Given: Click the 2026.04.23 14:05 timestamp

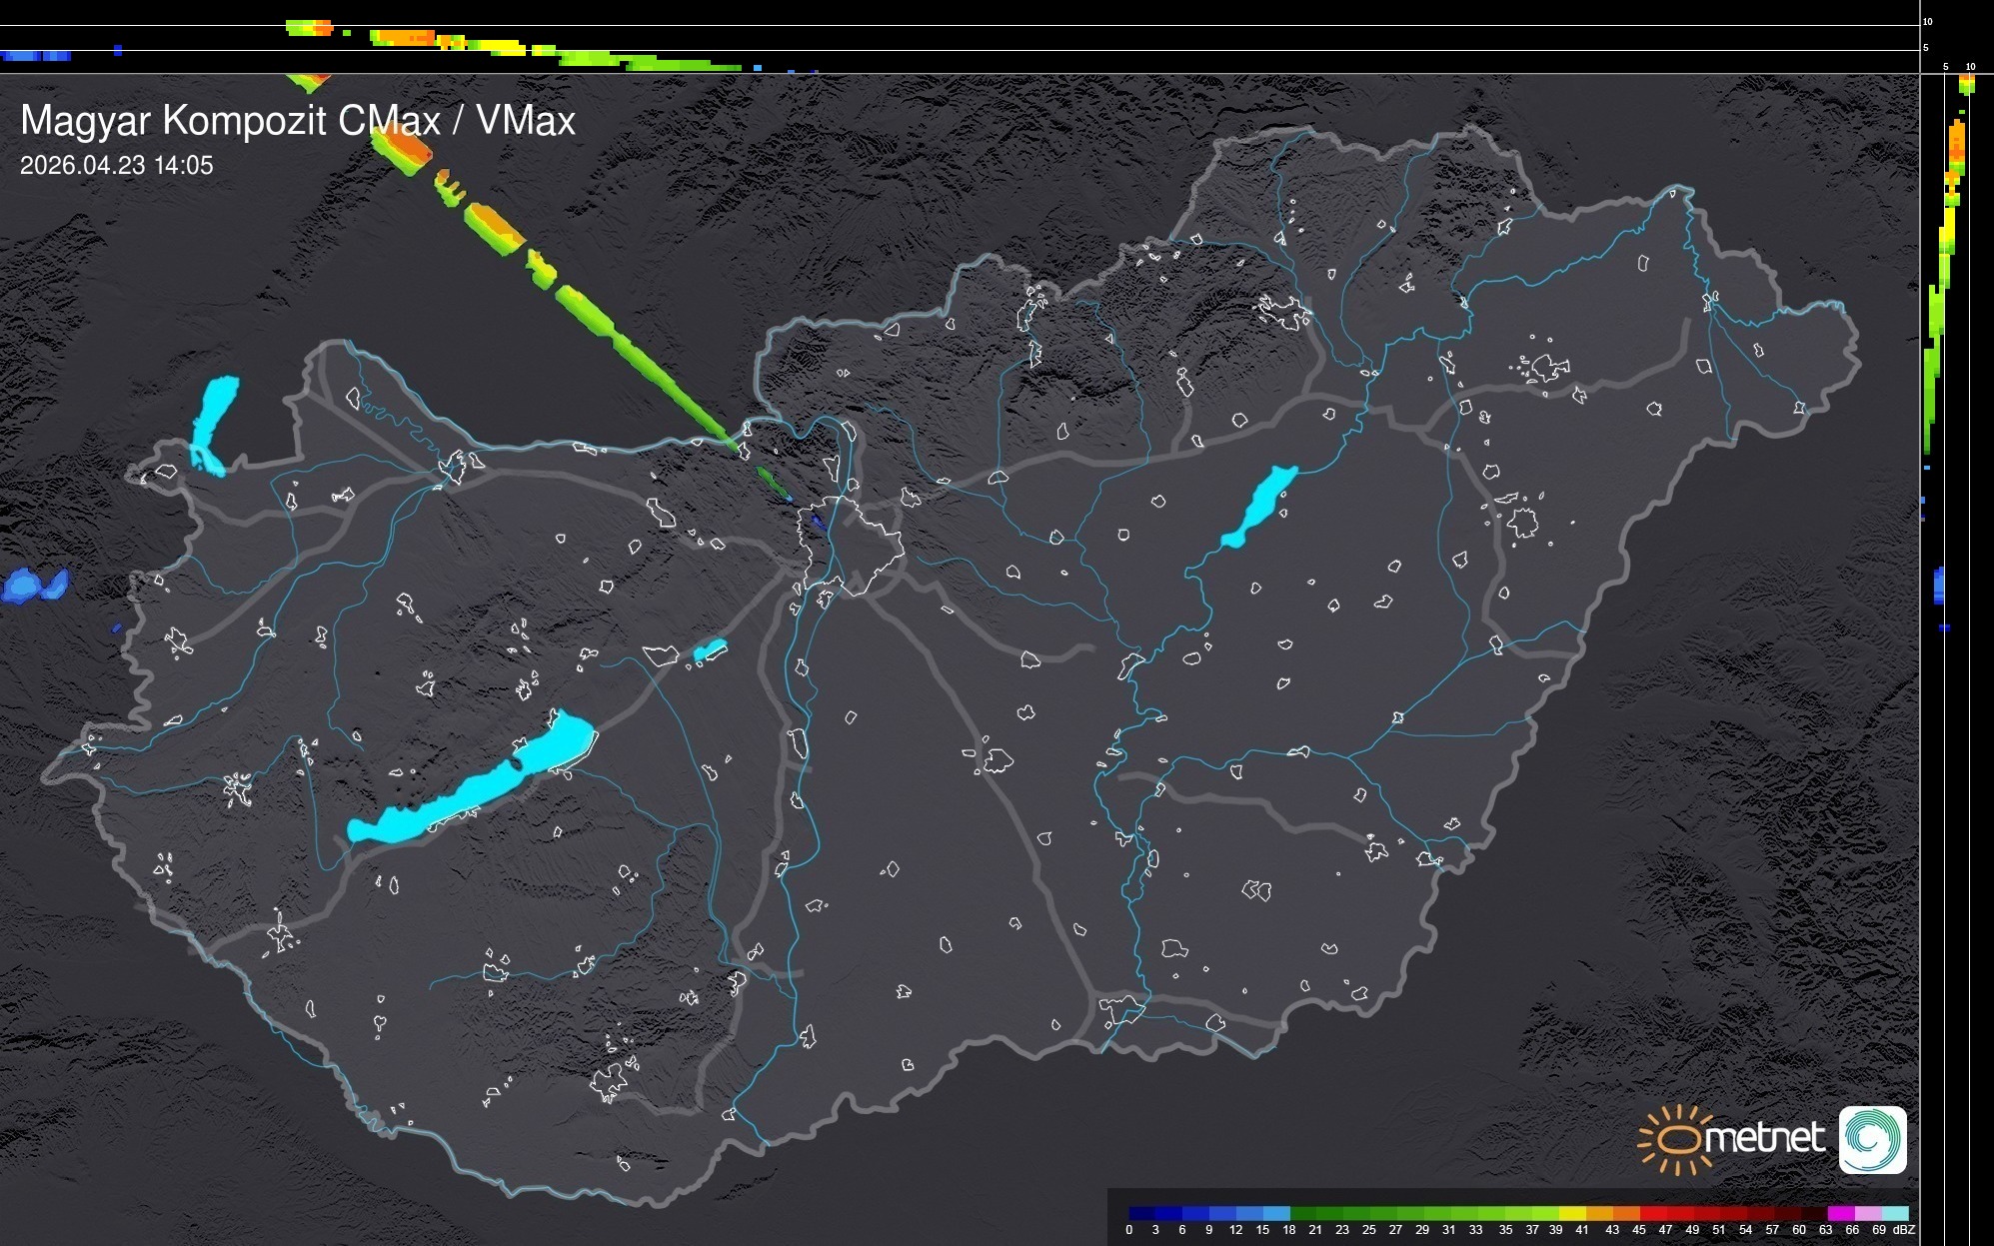Looking at the screenshot, I should 117,166.
